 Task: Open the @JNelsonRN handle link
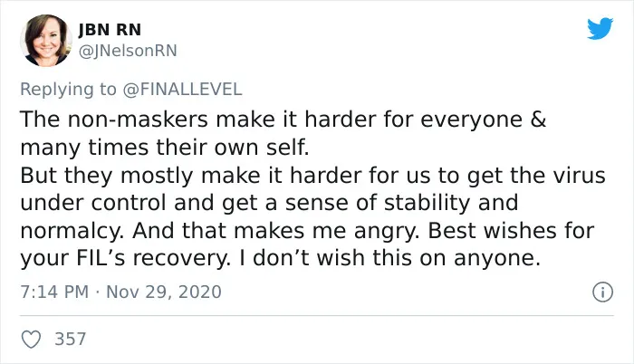[128, 51]
